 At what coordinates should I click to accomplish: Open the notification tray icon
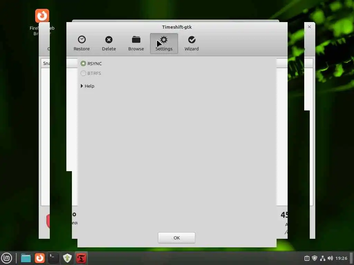(x=307, y=258)
